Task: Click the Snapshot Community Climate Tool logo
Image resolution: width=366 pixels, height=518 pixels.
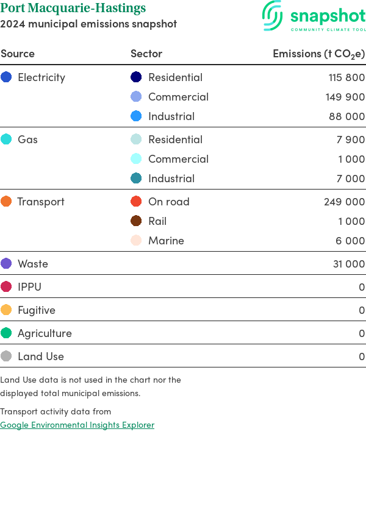Action: point(314,16)
